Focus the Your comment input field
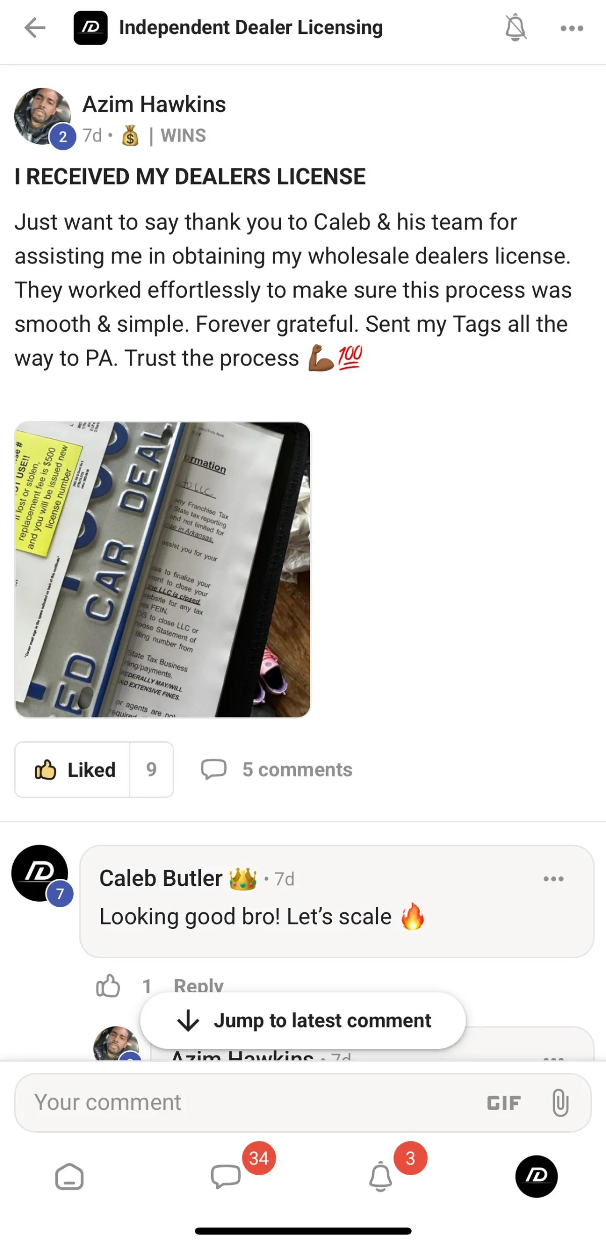This screenshot has width=606, height=1246. [252, 1102]
